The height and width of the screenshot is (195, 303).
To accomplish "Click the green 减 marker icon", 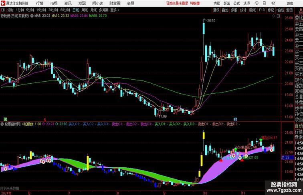I will pyautogui.click(x=6, y=119).
